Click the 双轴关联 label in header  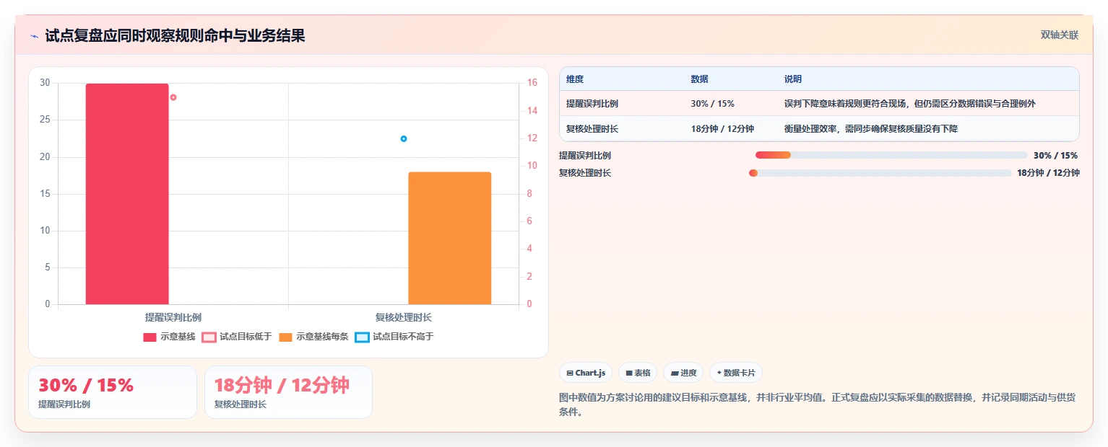(x=1060, y=35)
